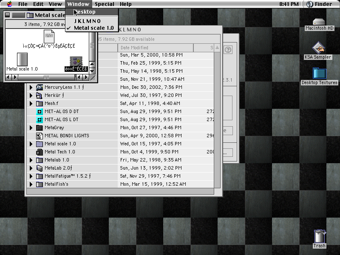Select the text document icon in Metal scale window

pyautogui.click(x=49, y=37)
